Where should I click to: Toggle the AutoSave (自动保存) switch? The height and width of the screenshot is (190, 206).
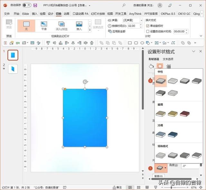click(x=27, y=5)
